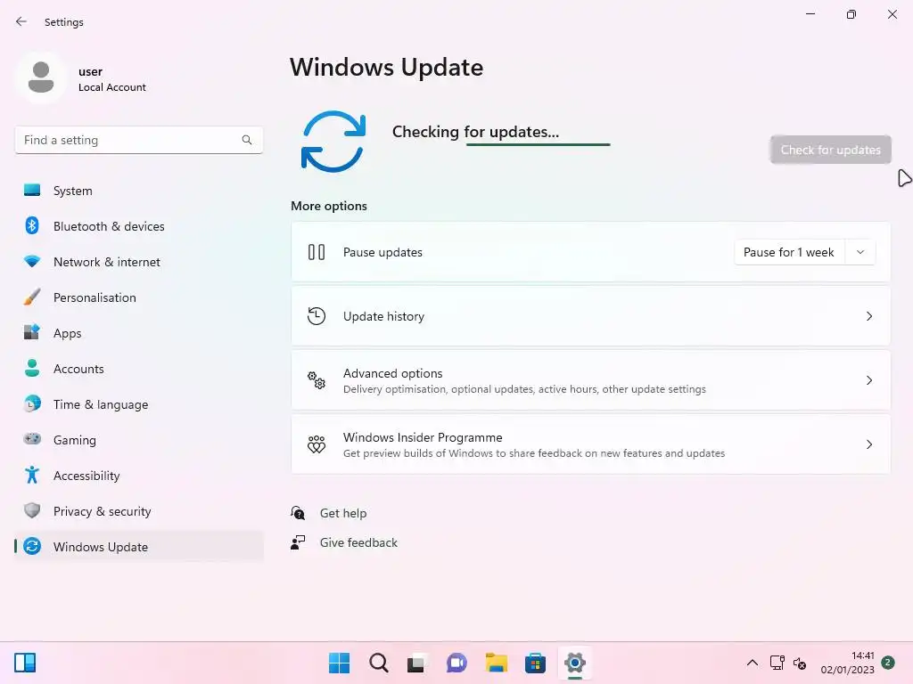This screenshot has width=913, height=684.
Task: Click the Update history clock icon
Action: tap(317, 316)
